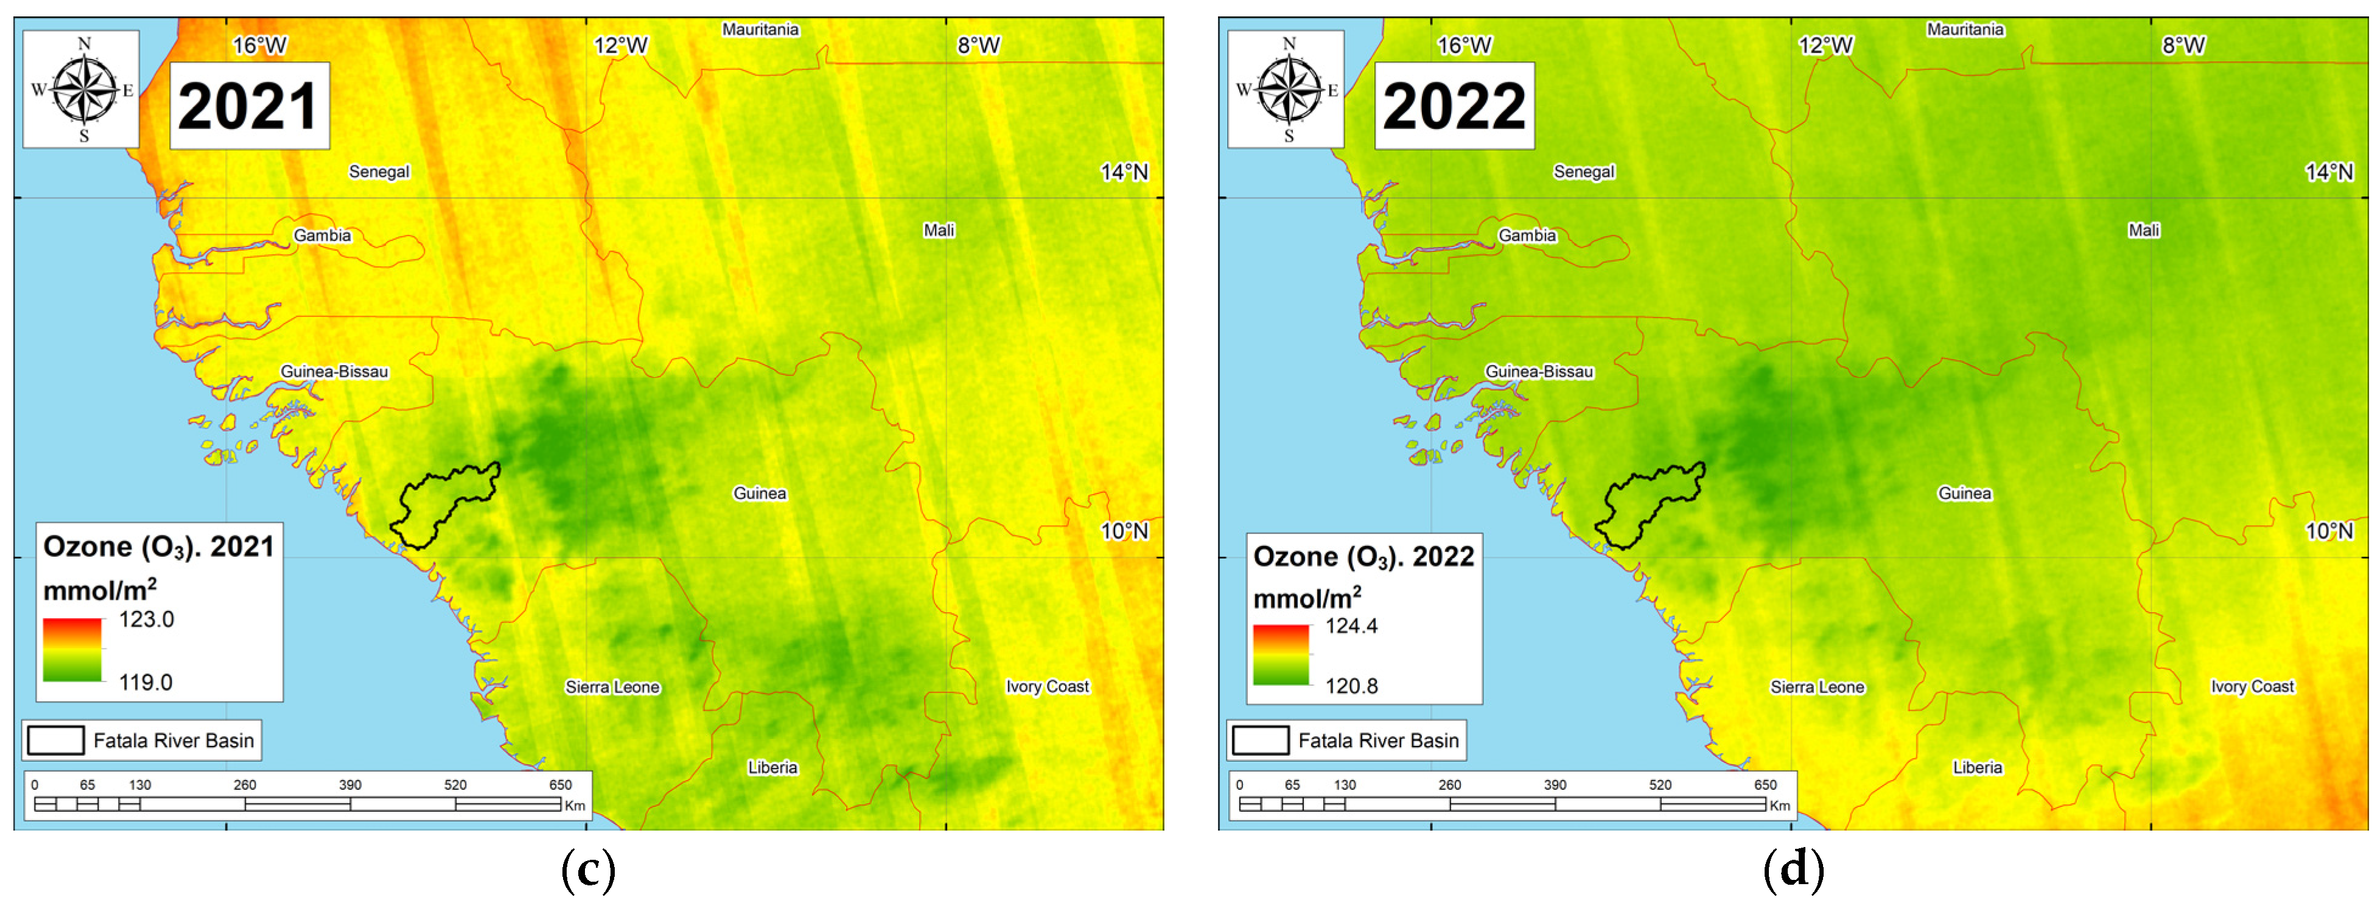Click the scale bar on the 2022 map
2380x903 pixels.
click(x=1506, y=804)
